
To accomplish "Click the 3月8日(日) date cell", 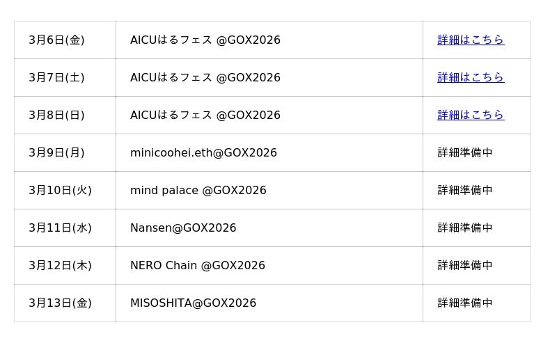I will pyautogui.click(x=56, y=115).
